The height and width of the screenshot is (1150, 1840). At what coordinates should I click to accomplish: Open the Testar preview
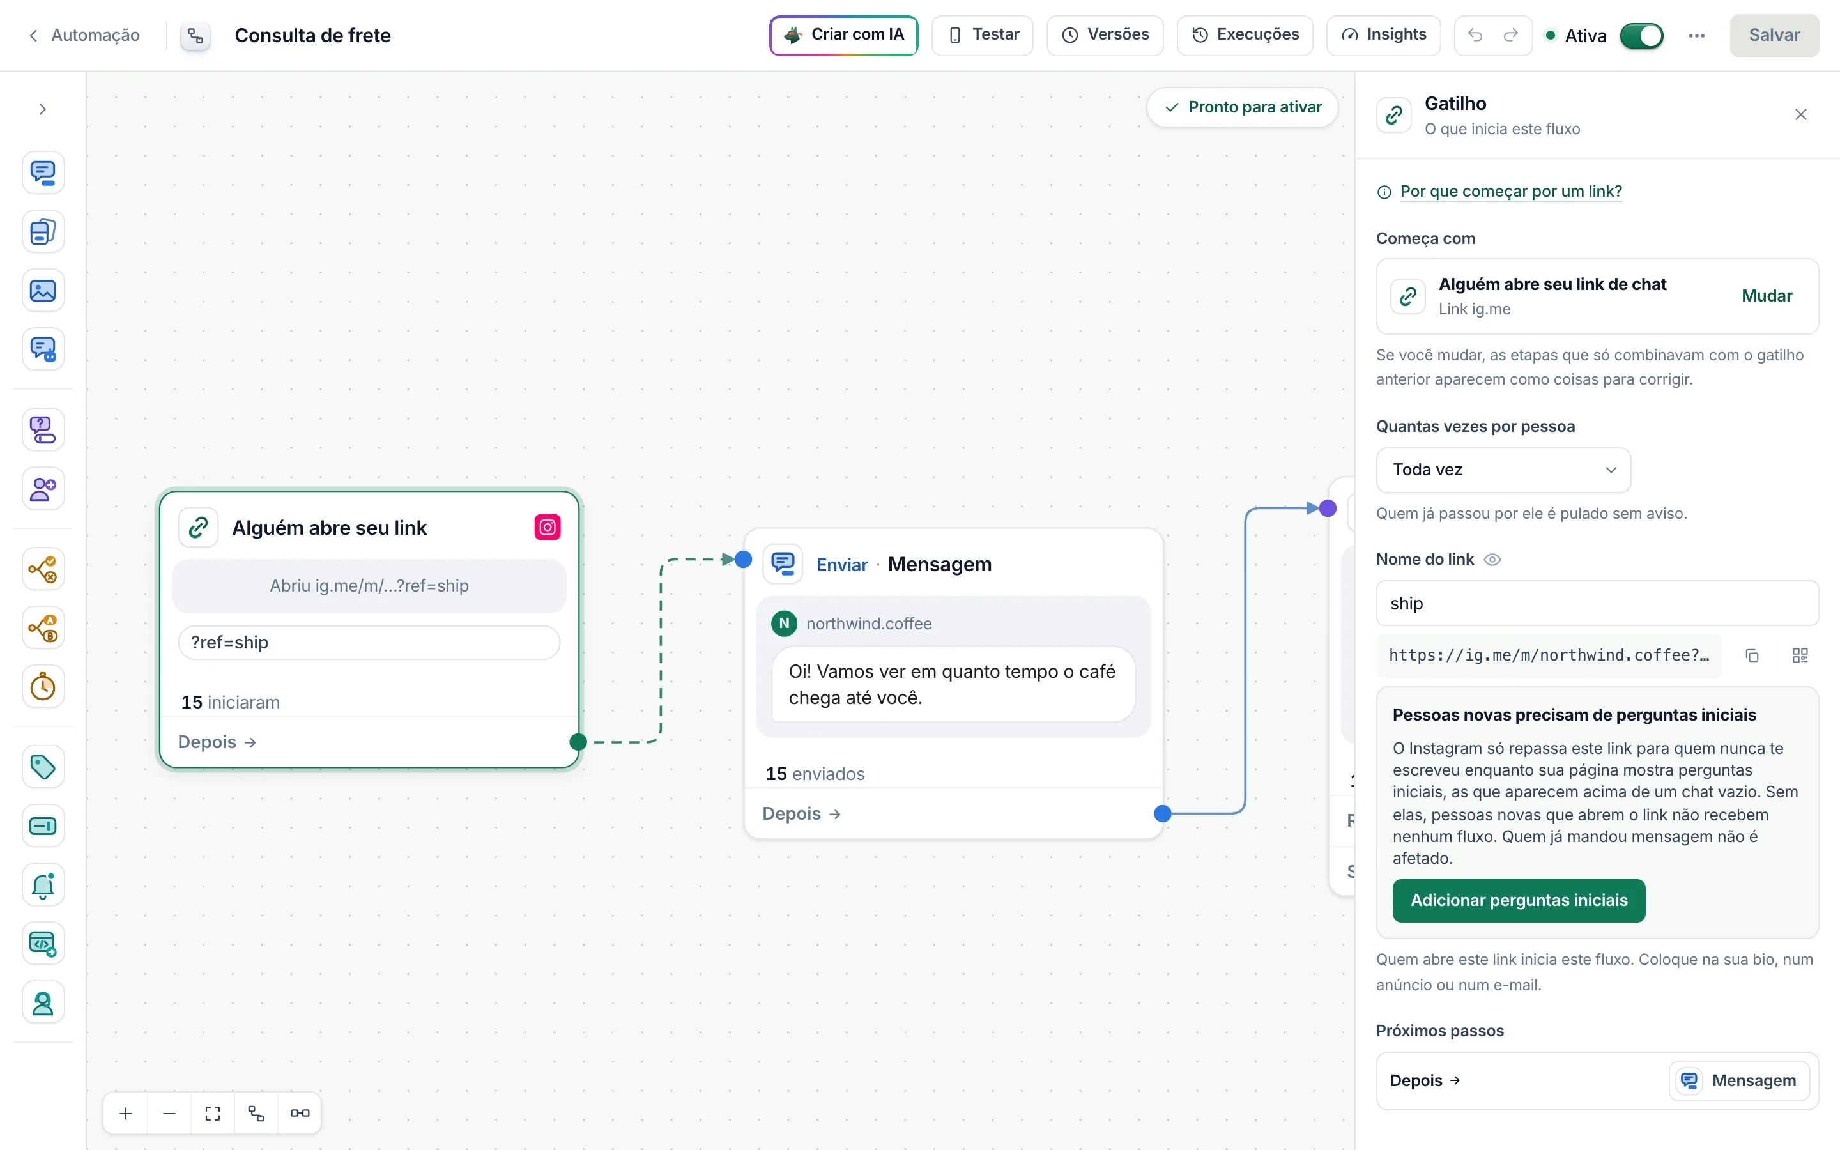pyautogui.click(x=983, y=35)
